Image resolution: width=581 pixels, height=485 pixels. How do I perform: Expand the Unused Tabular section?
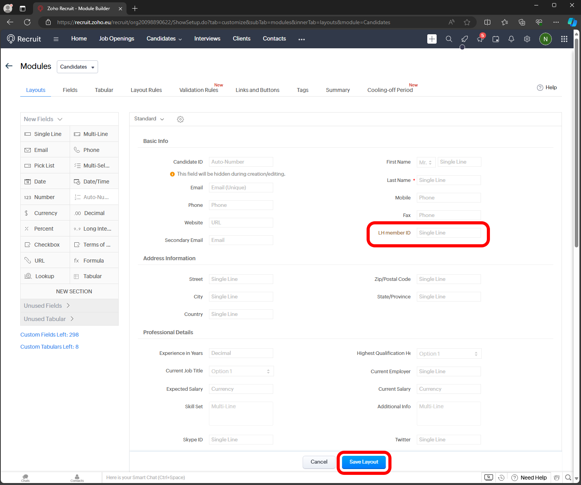(x=49, y=319)
